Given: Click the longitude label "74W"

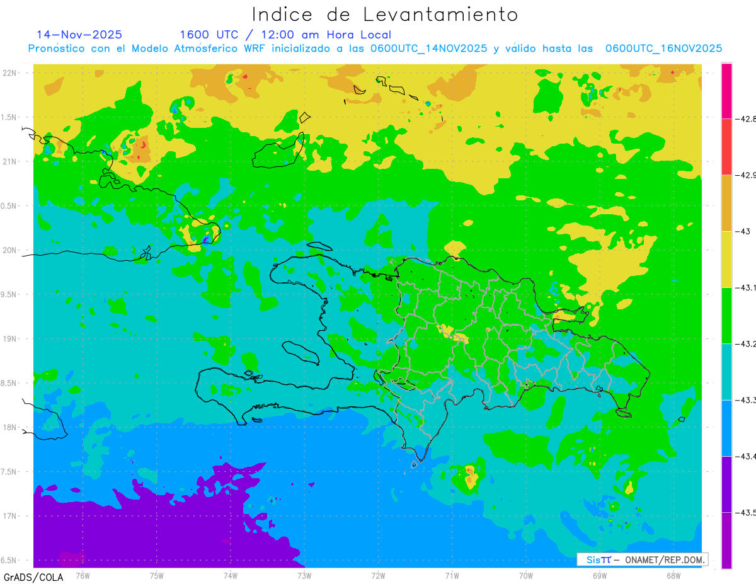Looking at the screenshot, I should coord(231,575).
